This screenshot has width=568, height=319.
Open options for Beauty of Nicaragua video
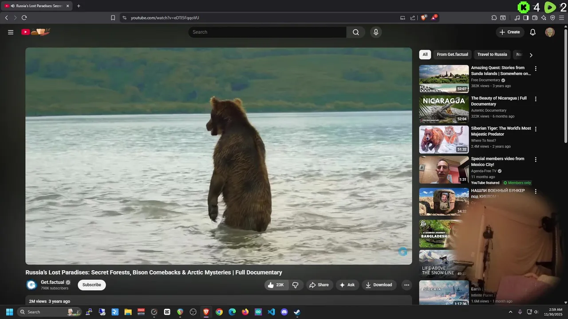[536, 99]
